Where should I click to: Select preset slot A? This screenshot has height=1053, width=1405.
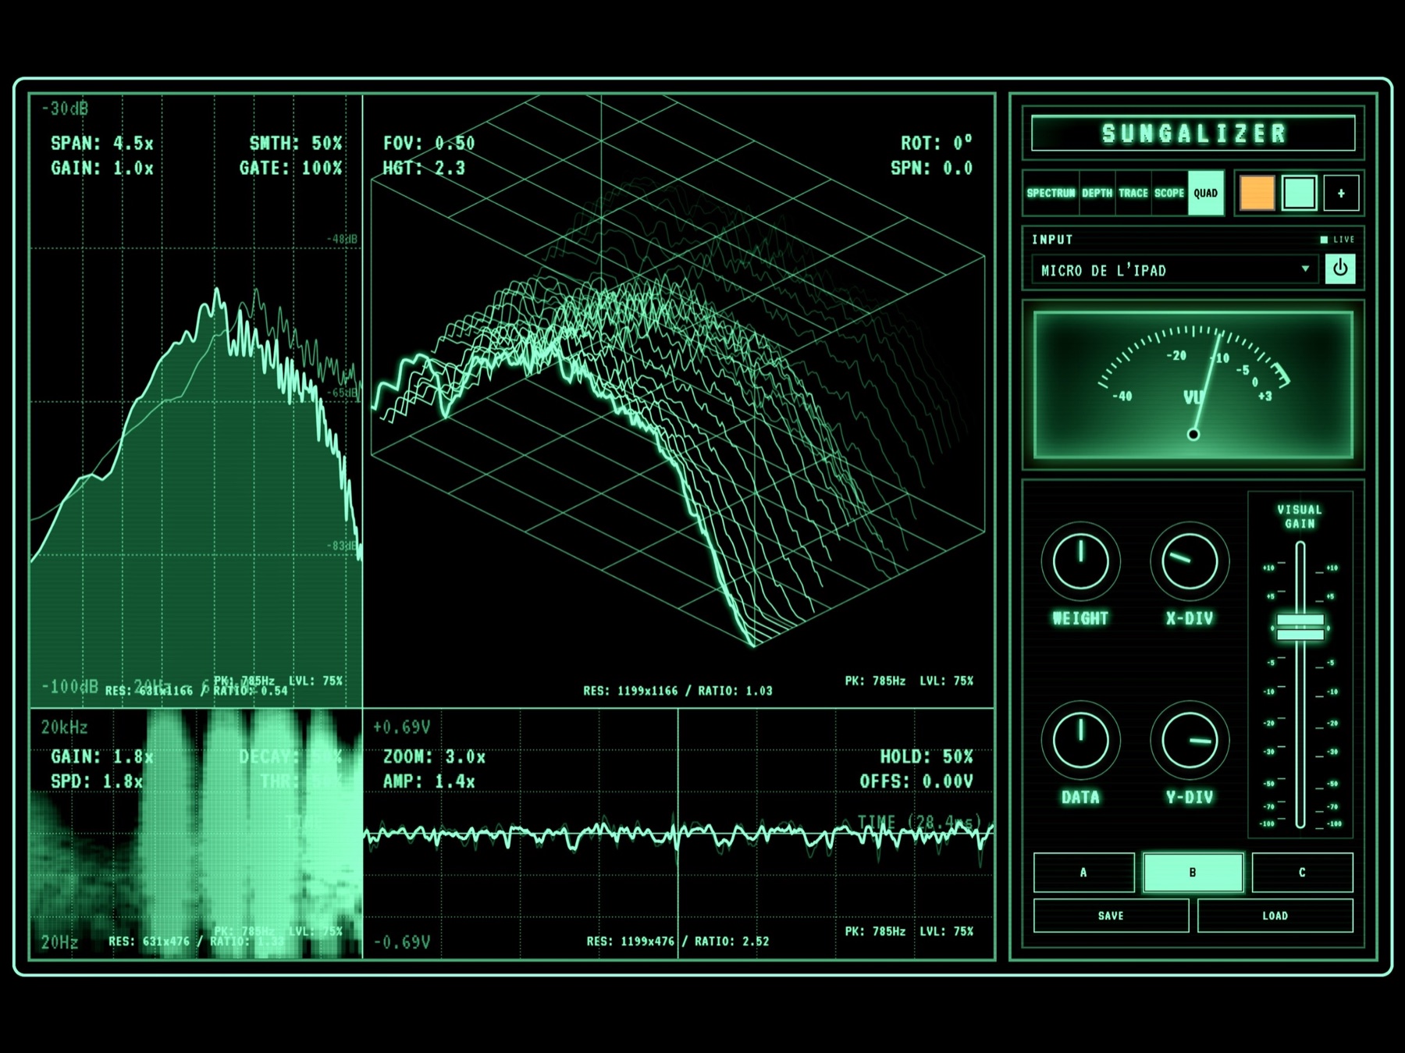(x=1083, y=872)
